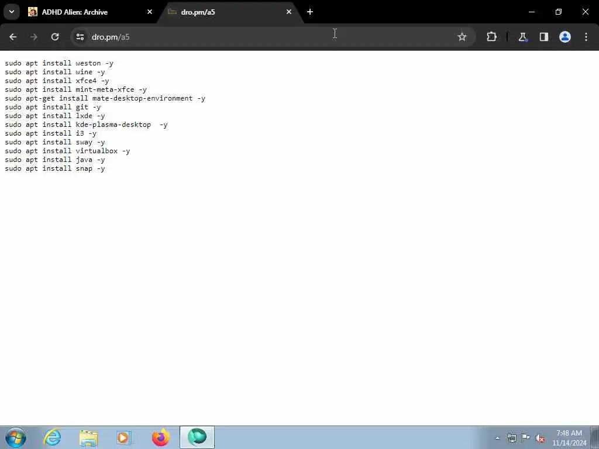Click the line 'sudo apt install wine -y'
Screen dimensions: 599x449
(54, 72)
